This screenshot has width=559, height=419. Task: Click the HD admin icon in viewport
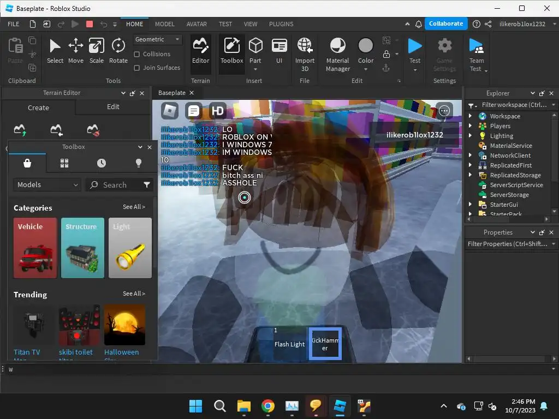(x=217, y=111)
